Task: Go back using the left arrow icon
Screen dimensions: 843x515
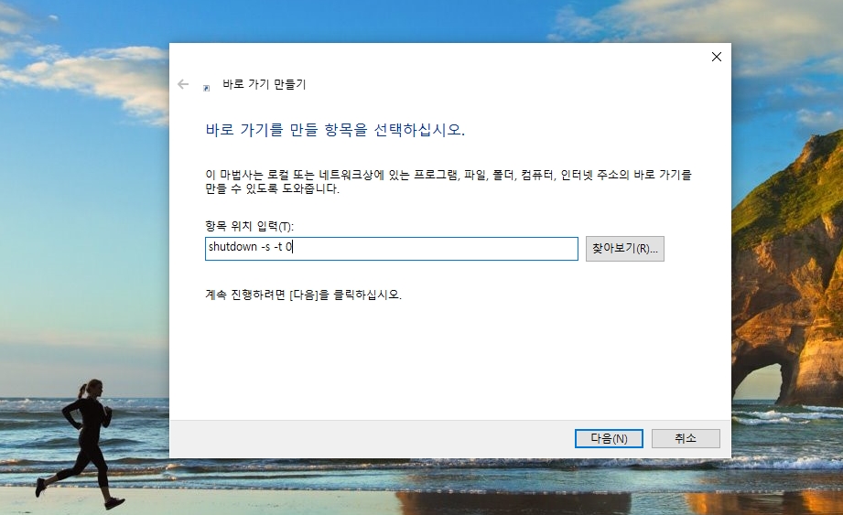Action: (x=183, y=84)
